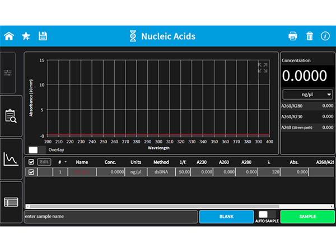Print results using the printer icon

pyautogui.click(x=292, y=36)
